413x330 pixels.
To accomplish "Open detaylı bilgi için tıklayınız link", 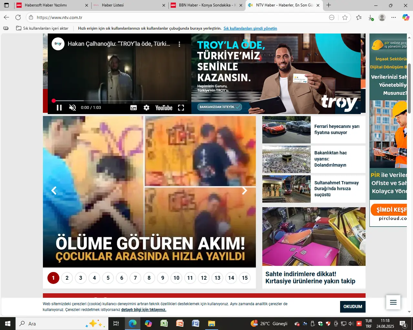I will click(x=144, y=310).
